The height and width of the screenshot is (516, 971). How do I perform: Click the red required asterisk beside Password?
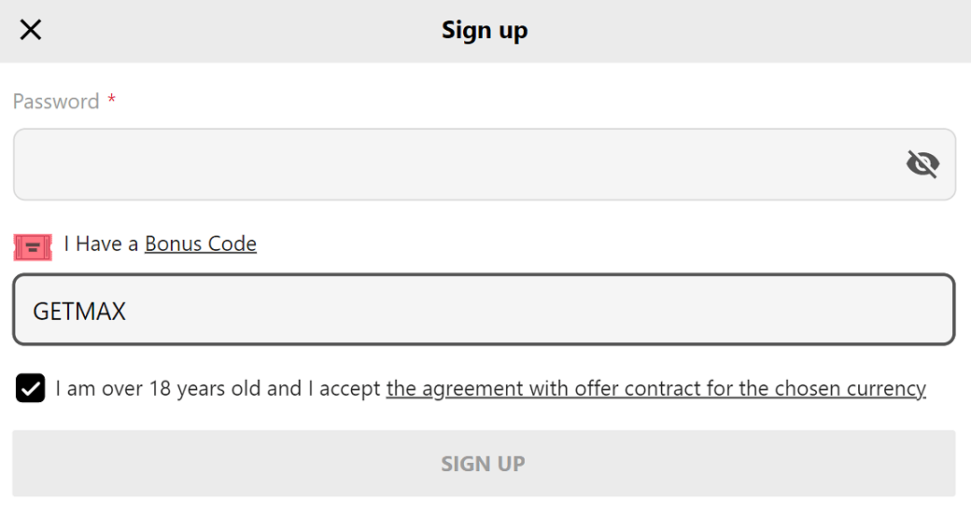(111, 99)
